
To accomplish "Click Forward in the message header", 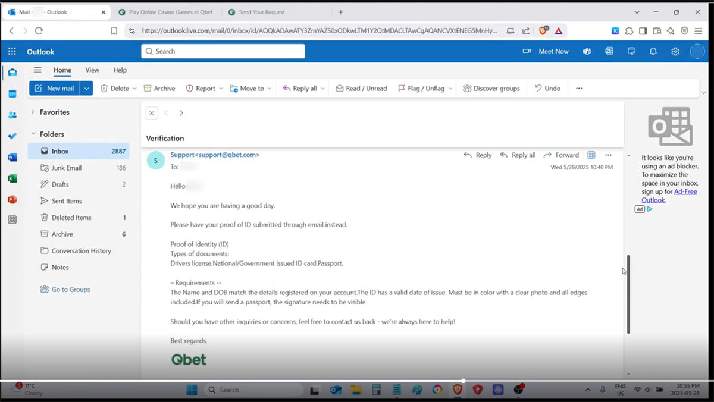I will tap(560, 155).
